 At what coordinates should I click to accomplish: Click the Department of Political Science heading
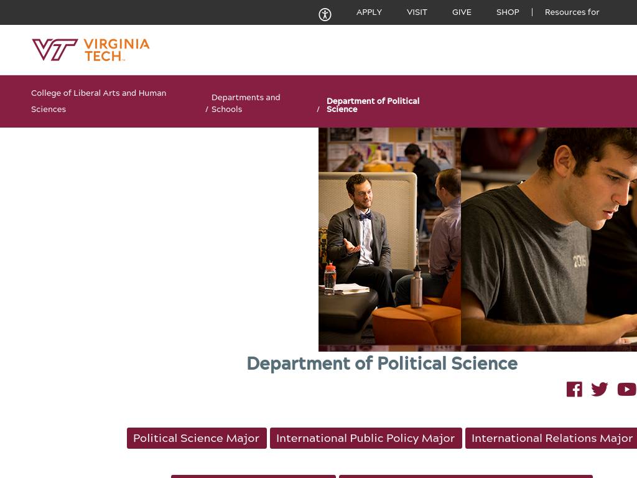point(382,363)
